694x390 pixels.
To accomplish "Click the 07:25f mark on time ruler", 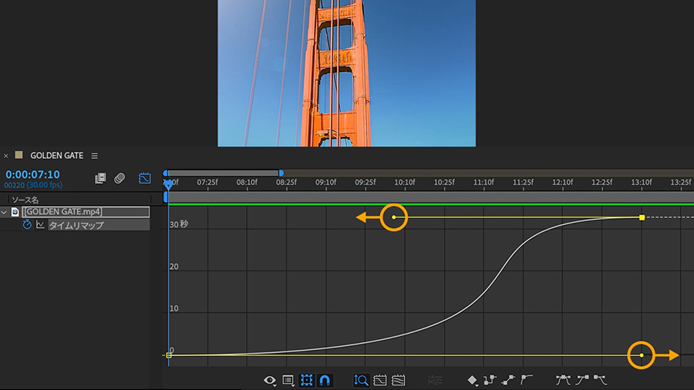I will tap(207, 182).
